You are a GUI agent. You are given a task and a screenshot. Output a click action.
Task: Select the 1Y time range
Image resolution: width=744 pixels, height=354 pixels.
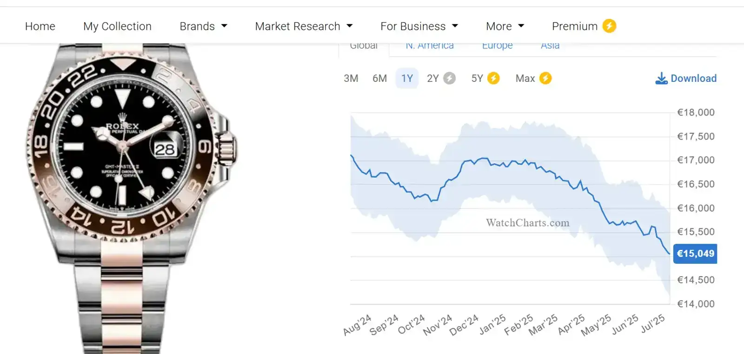[407, 78]
